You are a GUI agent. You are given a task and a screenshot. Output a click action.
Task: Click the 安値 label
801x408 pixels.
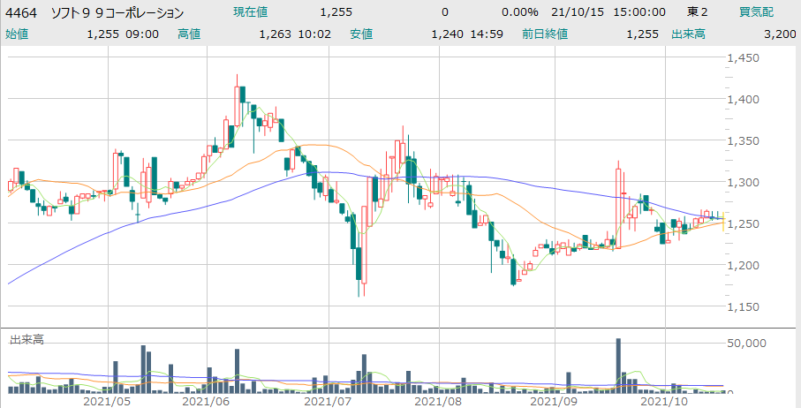point(361,34)
